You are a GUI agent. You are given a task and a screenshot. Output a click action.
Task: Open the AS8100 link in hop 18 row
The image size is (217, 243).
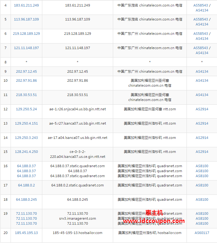pyautogui.click(x=202, y=199)
